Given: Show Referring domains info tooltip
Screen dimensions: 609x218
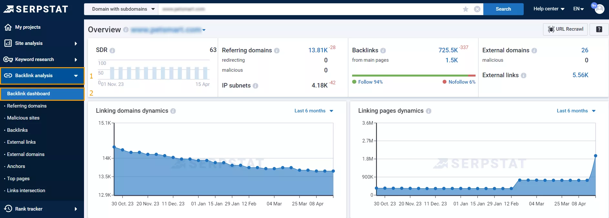Looking at the screenshot, I should click(x=277, y=51).
